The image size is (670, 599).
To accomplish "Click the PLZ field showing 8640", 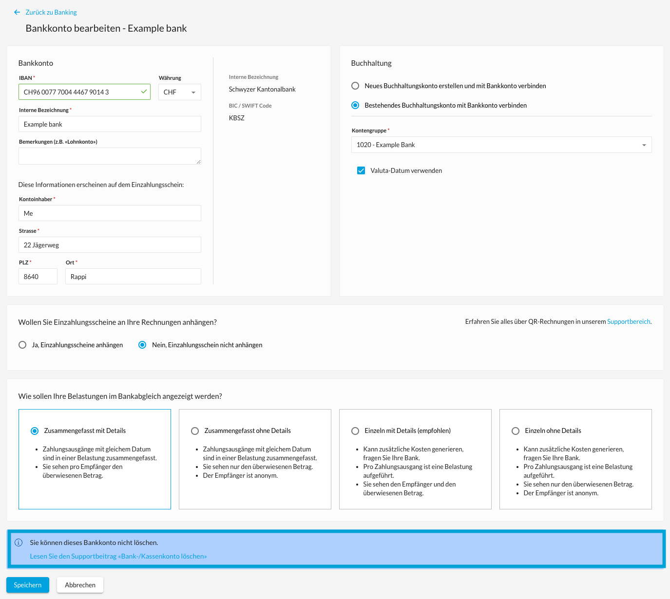I will (x=38, y=277).
